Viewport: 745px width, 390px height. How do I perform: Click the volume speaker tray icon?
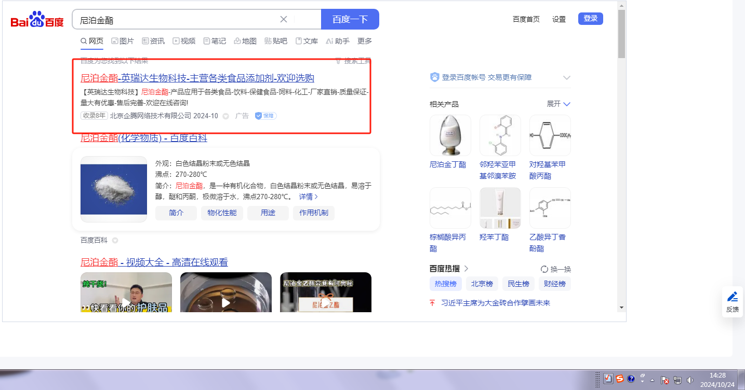[690, 380]
